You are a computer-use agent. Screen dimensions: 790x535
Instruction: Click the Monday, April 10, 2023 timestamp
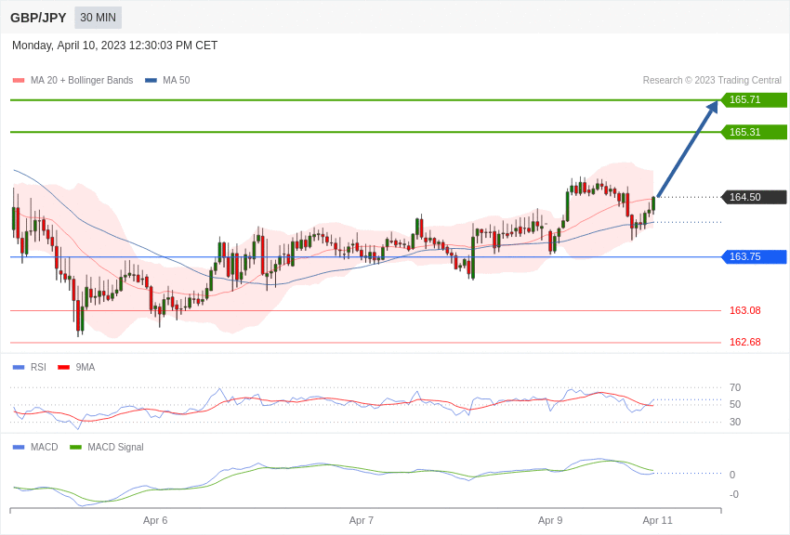114,46
